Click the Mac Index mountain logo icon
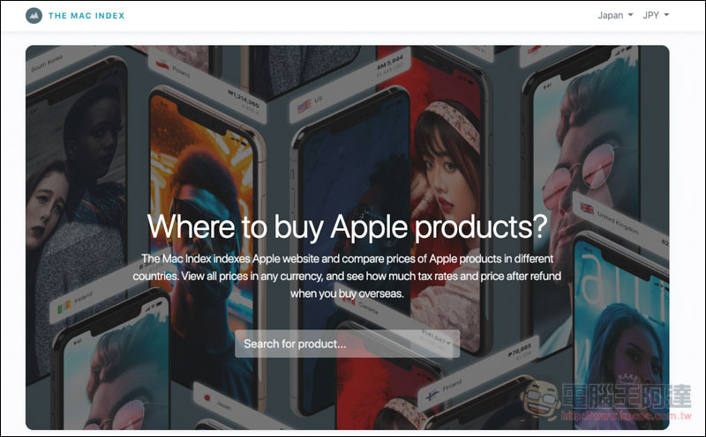This screenshot has width=706, height=437. [34, 16]
